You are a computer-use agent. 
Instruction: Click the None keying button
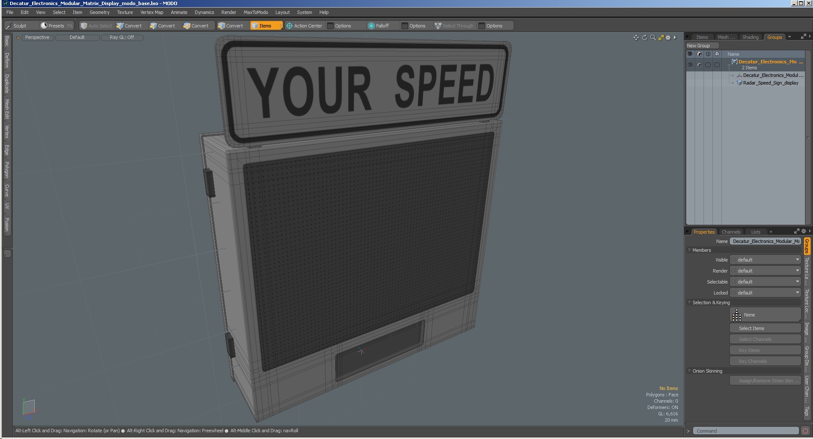point(765,315)
